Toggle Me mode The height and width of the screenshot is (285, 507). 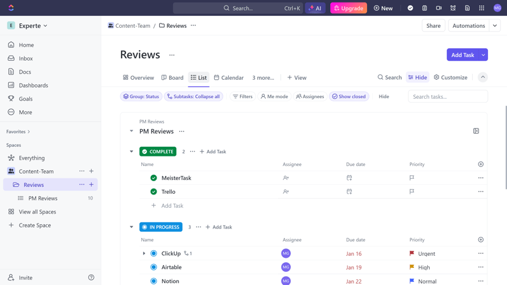(x=274, y=96)
